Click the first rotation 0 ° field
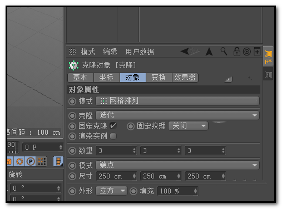 [x=36, y=188]
